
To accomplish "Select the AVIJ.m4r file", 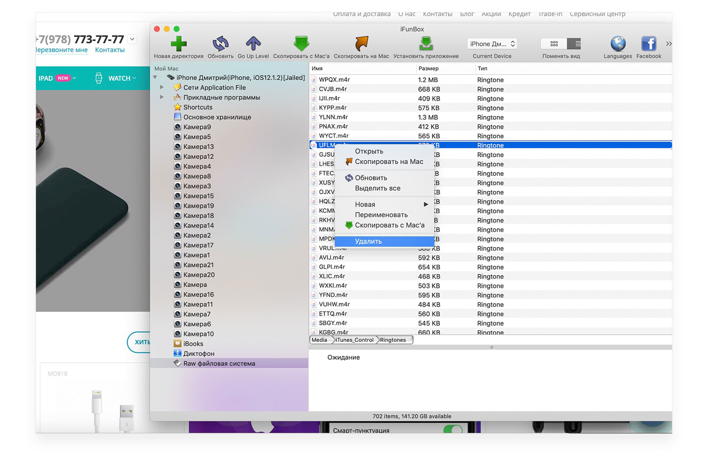I will point(491,258).
